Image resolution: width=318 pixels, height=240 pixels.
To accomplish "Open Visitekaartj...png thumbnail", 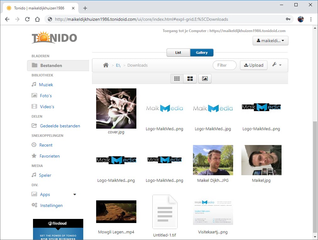I will (213, 212).
